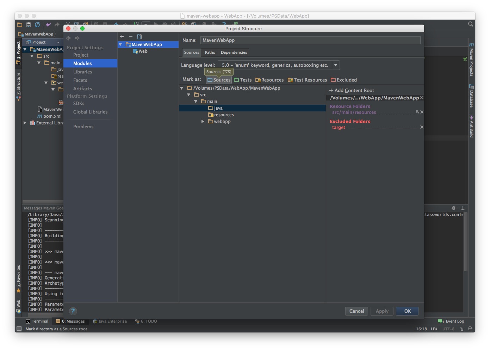Remove the selected module with the minus icon
The image size is (490, 350).
(x=131, y=37)
